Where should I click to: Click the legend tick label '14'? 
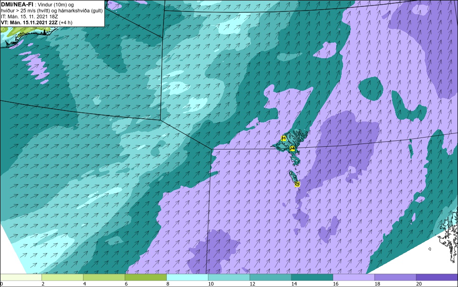(294, 284)
